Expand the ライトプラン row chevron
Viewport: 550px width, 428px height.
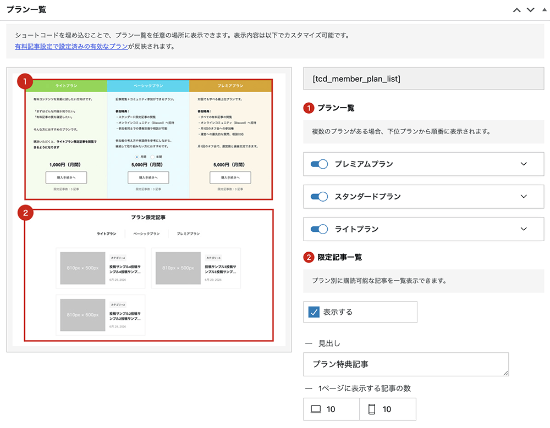tap(524, 229)
